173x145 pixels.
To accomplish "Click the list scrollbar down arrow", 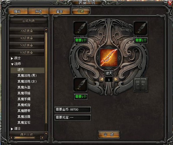I will (x=46, y=133).
